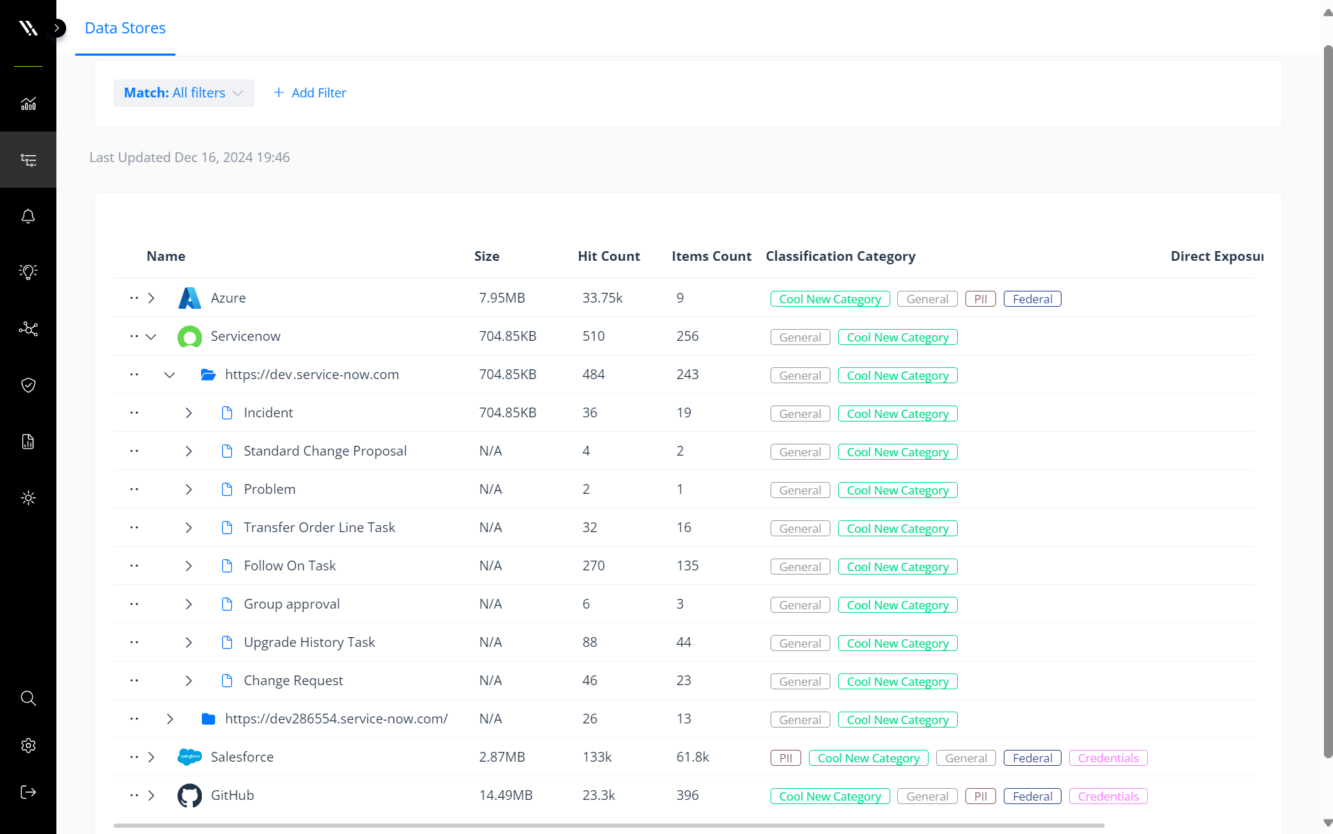Sort by the Items Count column header
This screenshot has width=1333, height=834.
click(x=711, y=256)
